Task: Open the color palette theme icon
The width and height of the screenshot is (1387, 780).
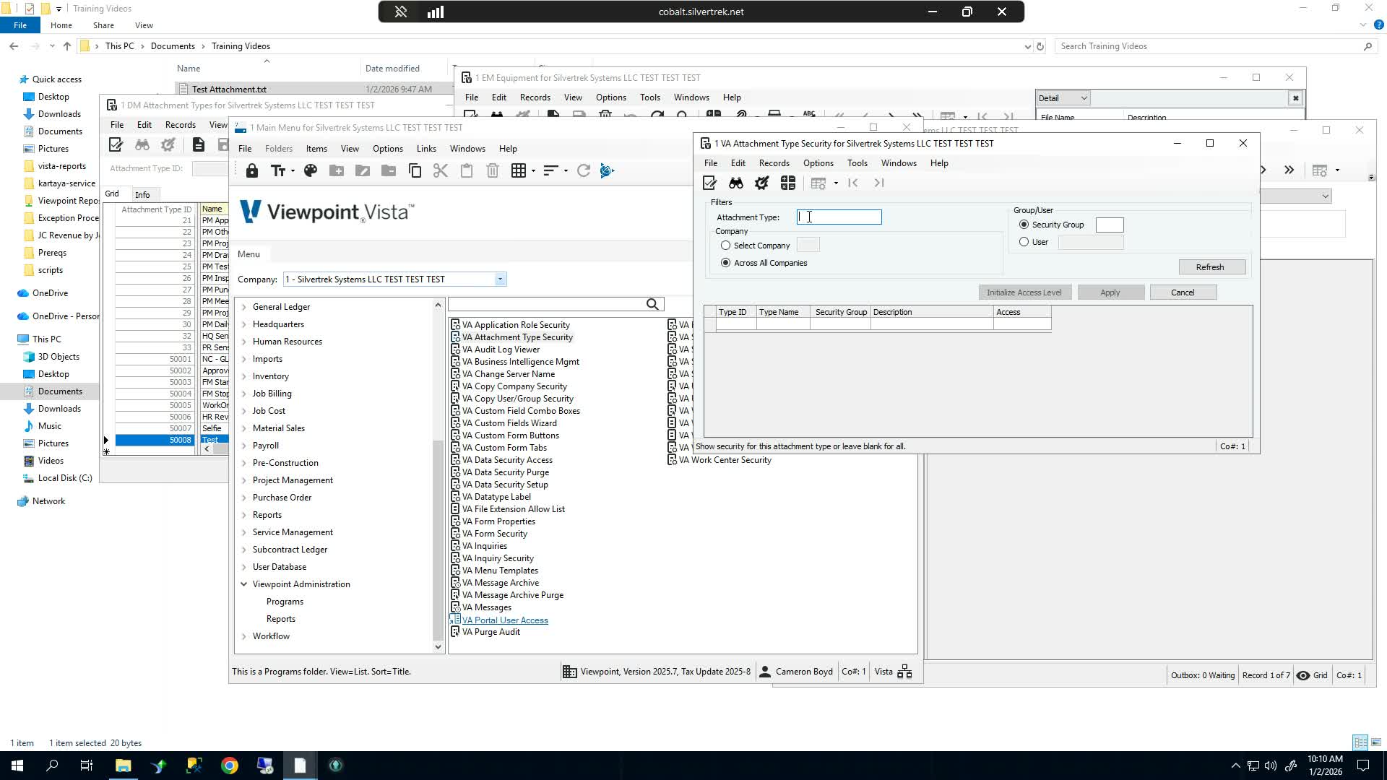Action: coord(311,170)
